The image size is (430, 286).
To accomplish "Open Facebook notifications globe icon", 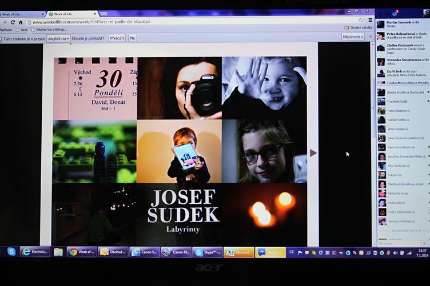I will click(395, 13).
